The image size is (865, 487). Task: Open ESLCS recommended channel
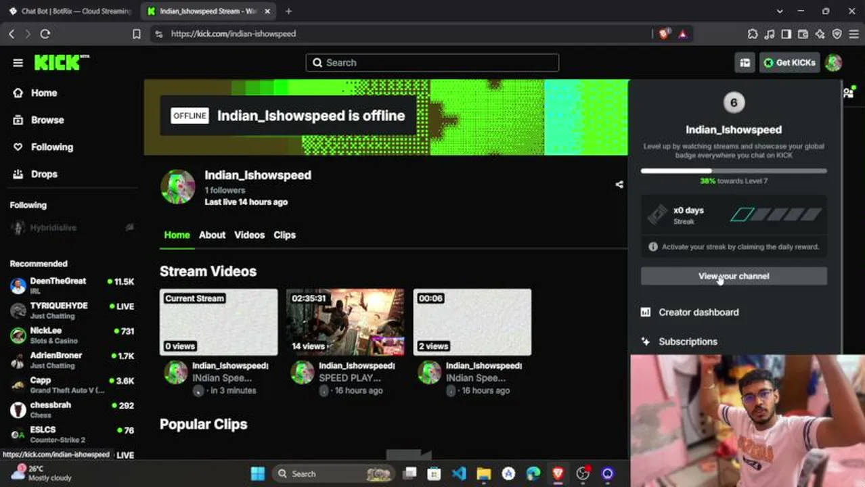tap(72, 434)
